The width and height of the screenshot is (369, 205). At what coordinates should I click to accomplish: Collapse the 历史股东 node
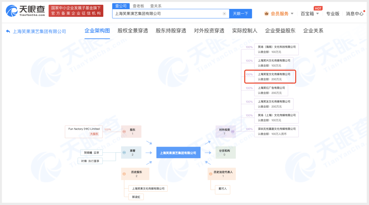[124, 174]
